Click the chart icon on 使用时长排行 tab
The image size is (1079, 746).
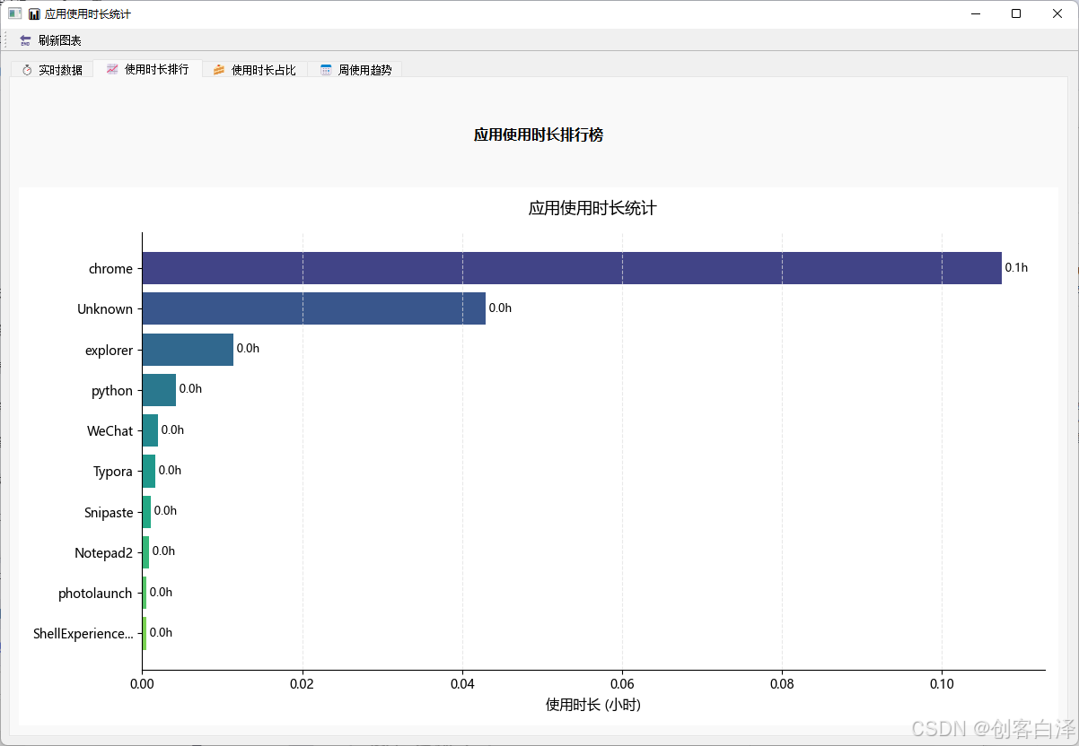112,69
